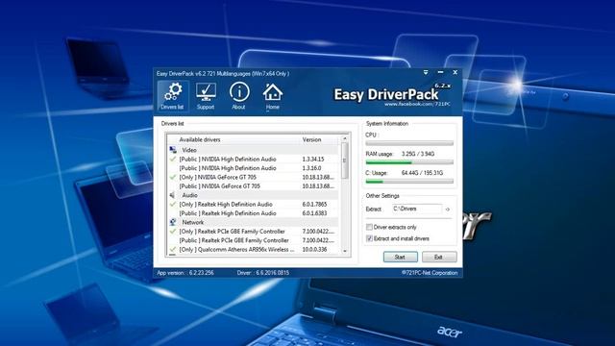Click version cell 6.0.1.7865
Viewport: 615px width, 346px height.
coord(314,204)
